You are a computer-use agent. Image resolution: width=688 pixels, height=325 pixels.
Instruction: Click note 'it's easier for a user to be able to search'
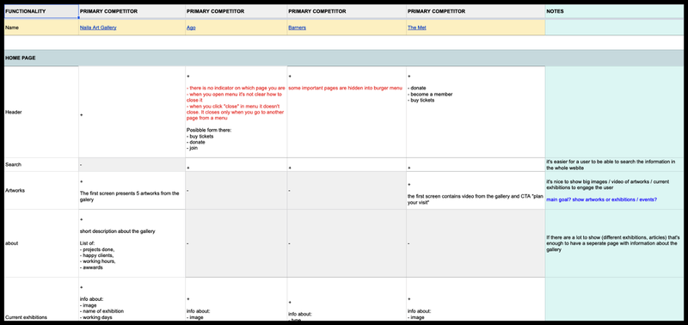614,164
